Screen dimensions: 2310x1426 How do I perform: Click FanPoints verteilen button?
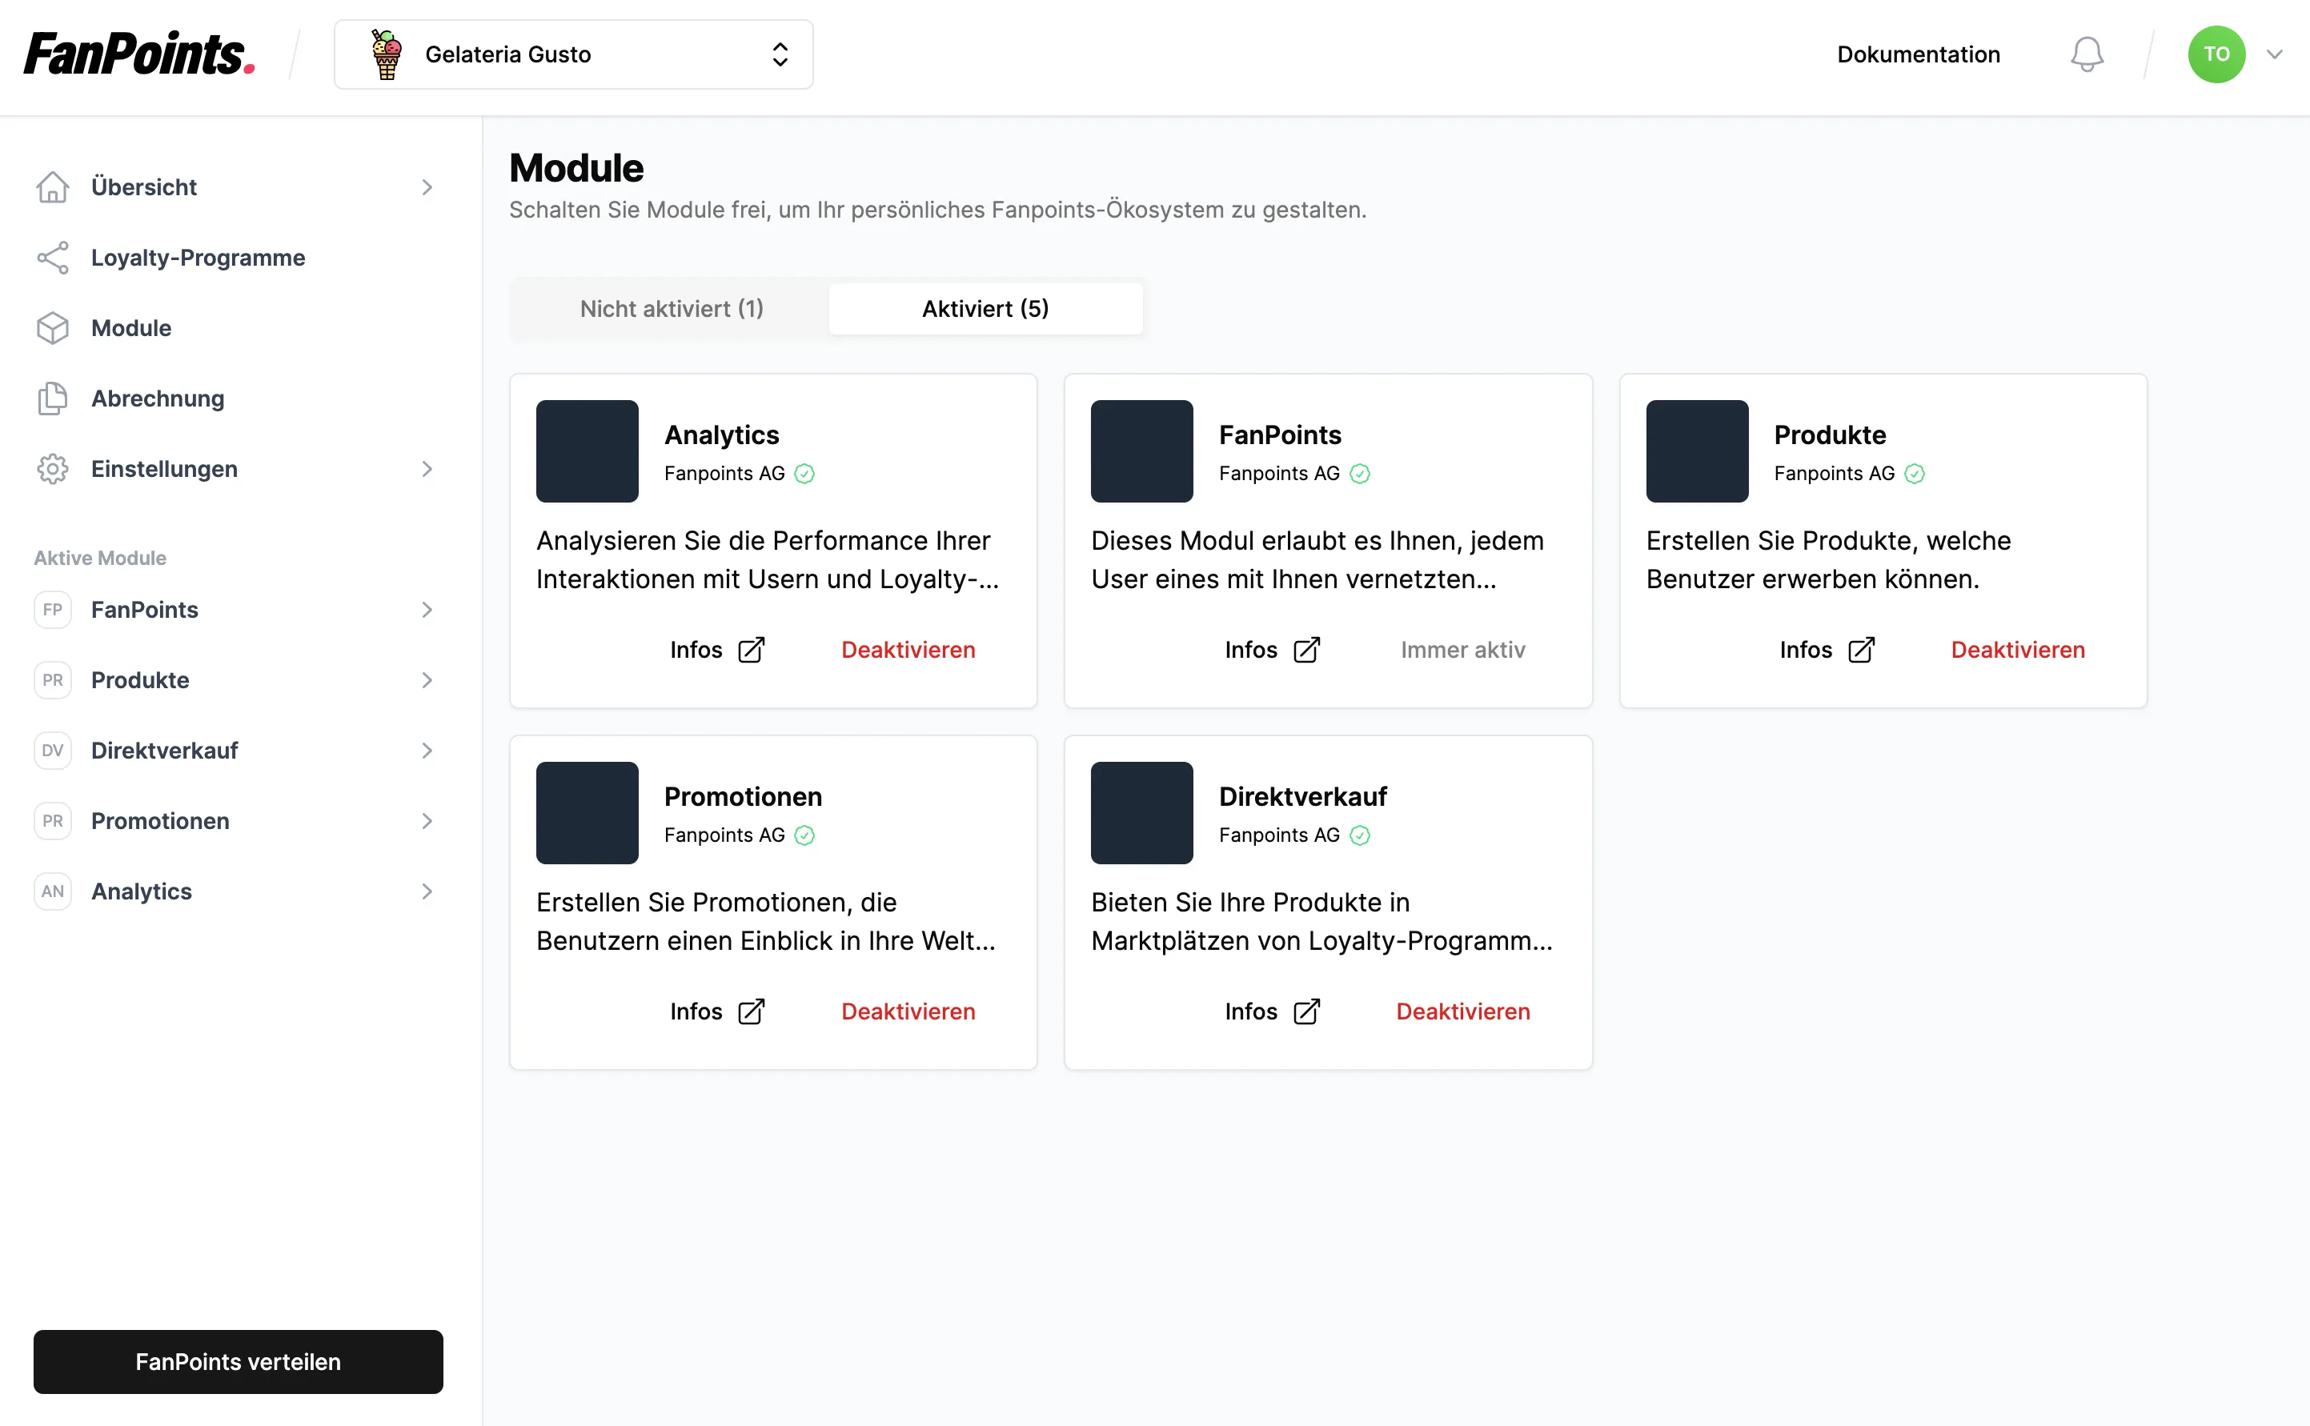pos(238,1362)
